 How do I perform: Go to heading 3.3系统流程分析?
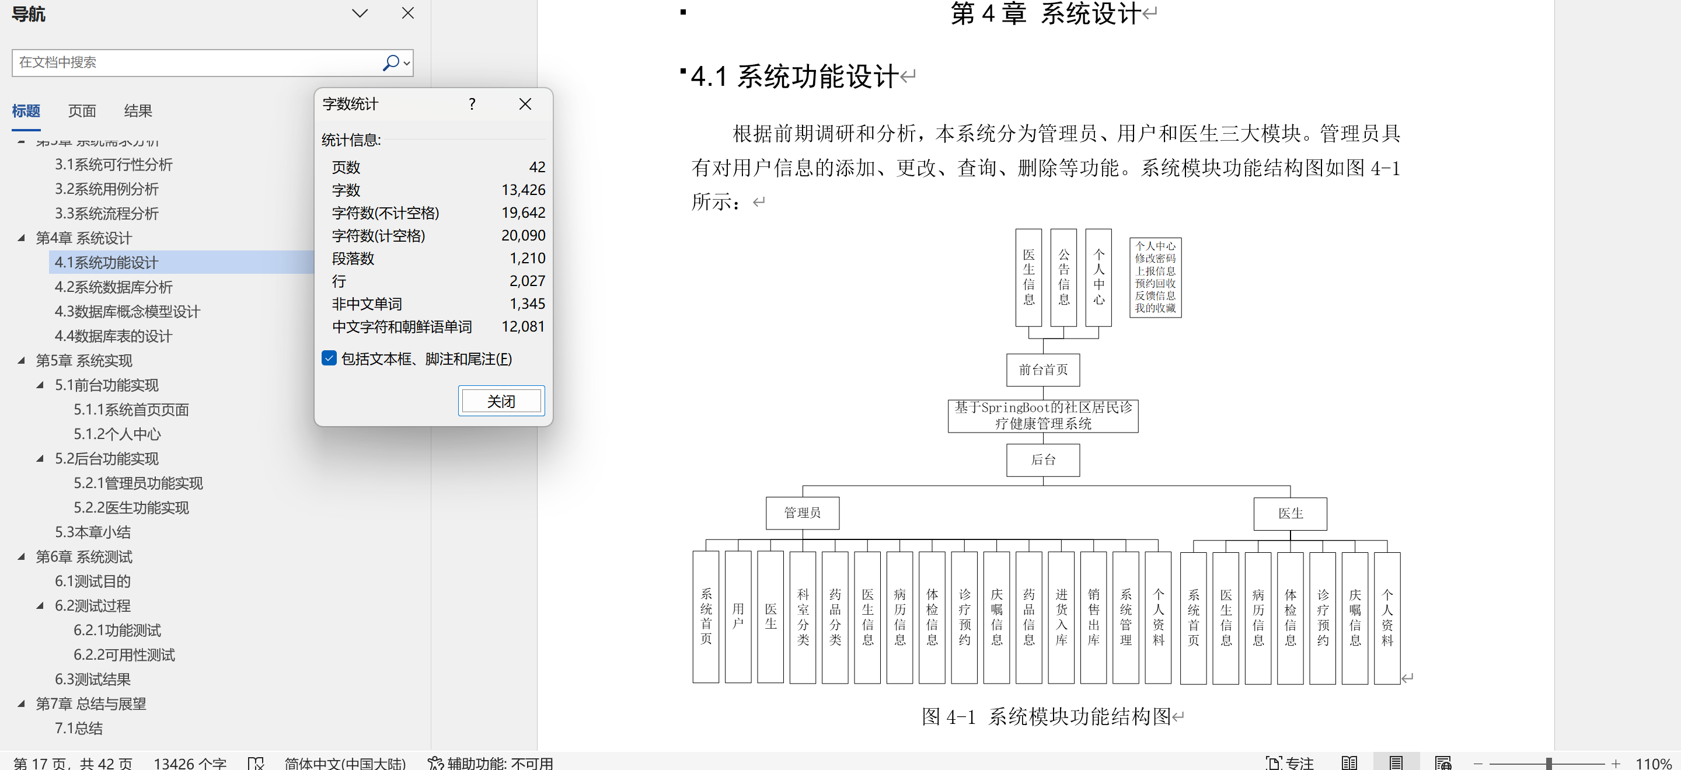(106, 214)
